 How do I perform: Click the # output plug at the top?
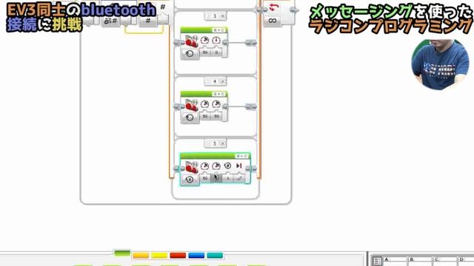[x=163, y=7]
